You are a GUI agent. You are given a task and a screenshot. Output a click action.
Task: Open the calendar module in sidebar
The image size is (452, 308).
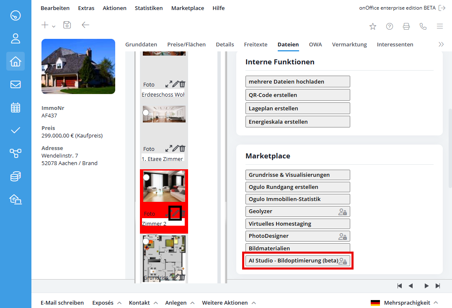15,107
